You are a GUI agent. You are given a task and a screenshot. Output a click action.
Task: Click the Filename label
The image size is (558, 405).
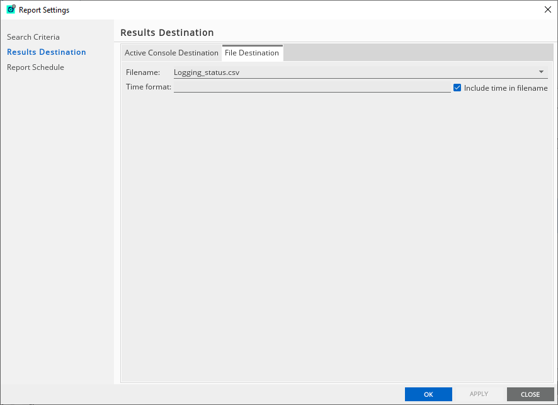click(143, 72)
